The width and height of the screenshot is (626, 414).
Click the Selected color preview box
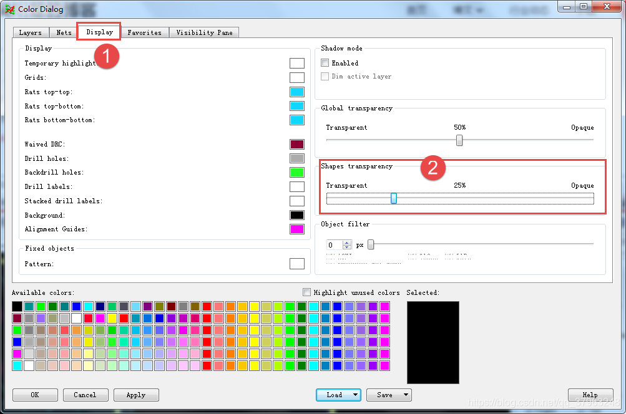(x=433, y=342)
